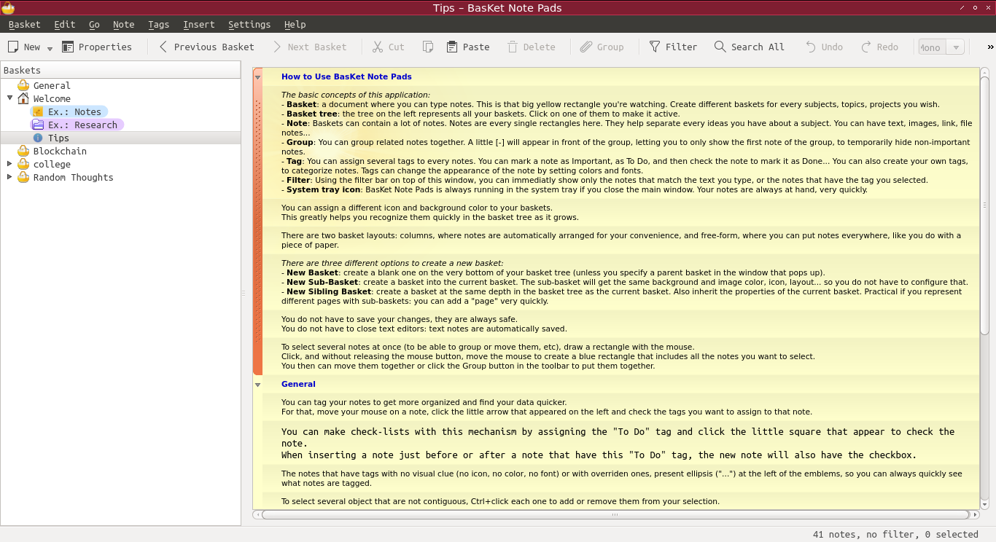Click the Properties toolbar icon
The height and width of the screenshot is (542, 996).
point(68,47)
